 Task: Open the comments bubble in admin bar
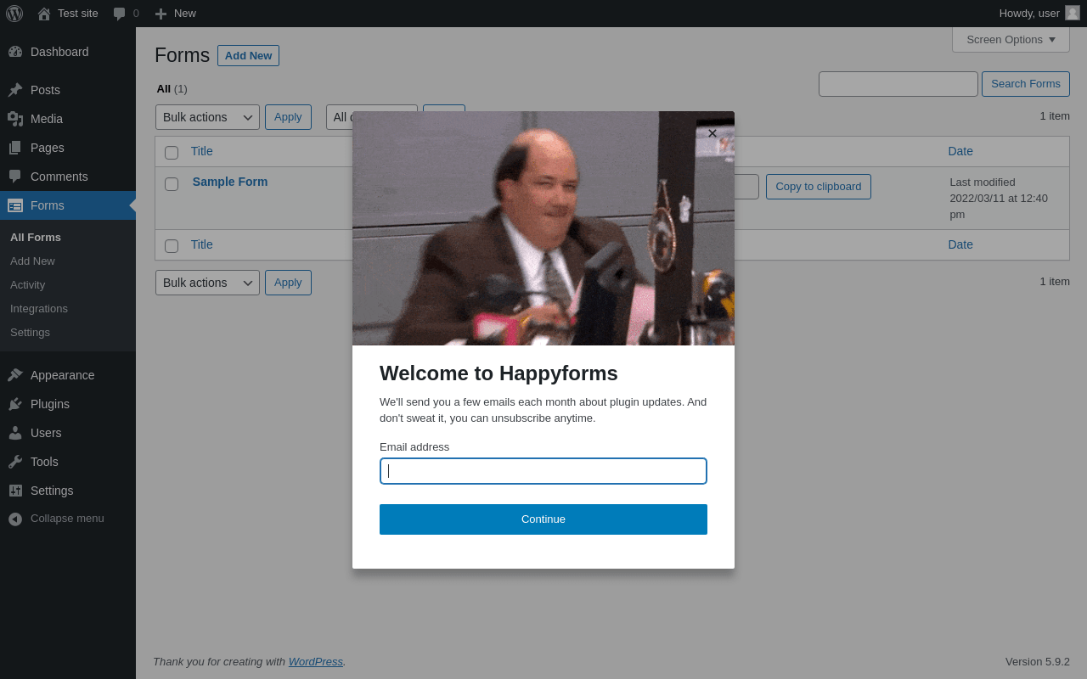tap(120, 14)
